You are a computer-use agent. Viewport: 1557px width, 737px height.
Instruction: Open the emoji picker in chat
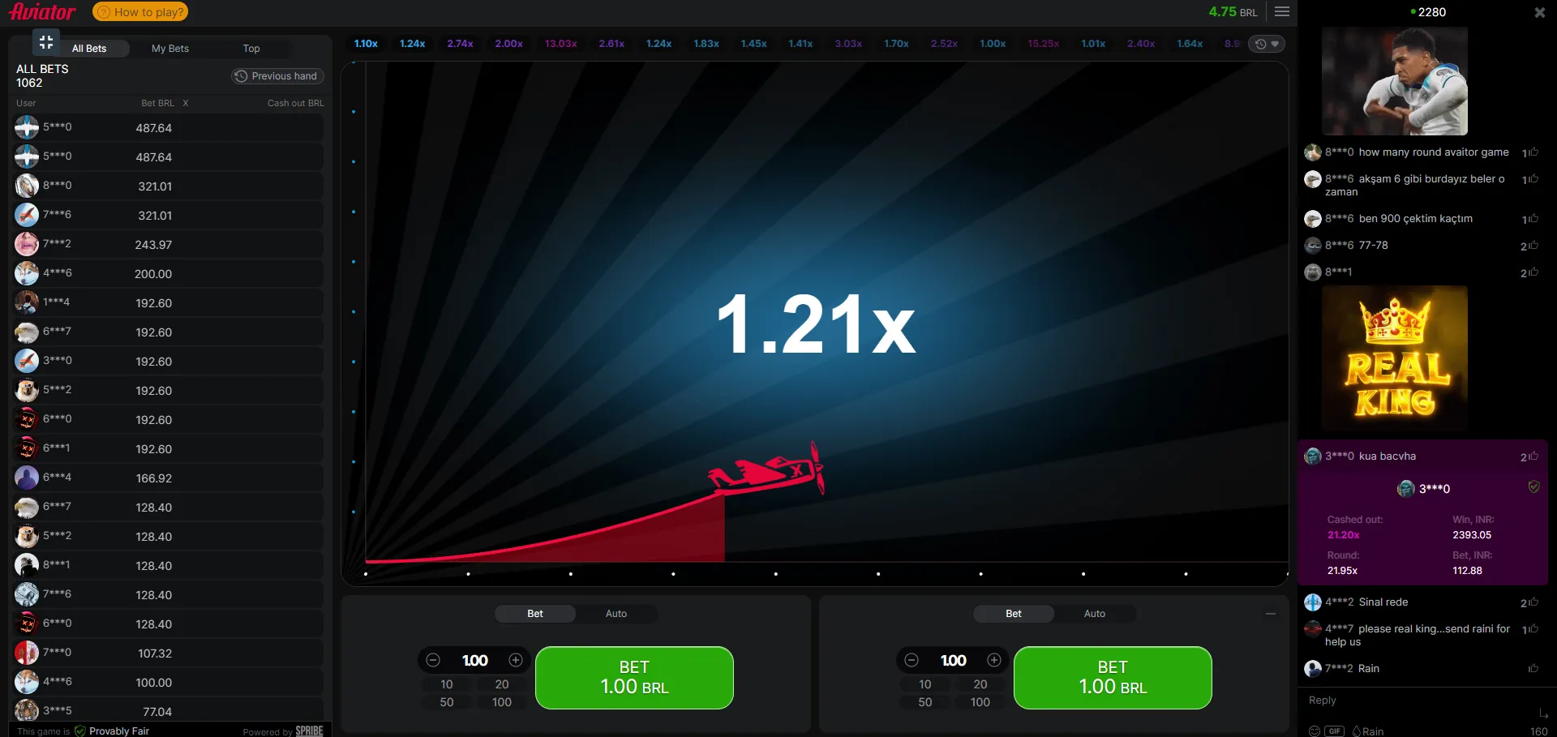point(1315,731)
